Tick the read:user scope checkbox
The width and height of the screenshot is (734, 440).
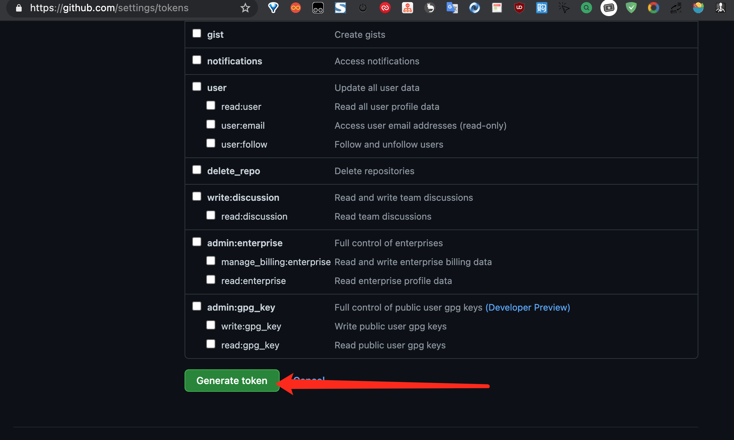(211, 106)
